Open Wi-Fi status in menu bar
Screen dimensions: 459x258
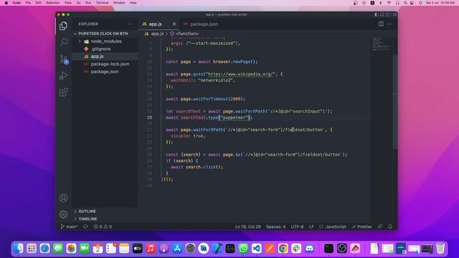(389, 3)
